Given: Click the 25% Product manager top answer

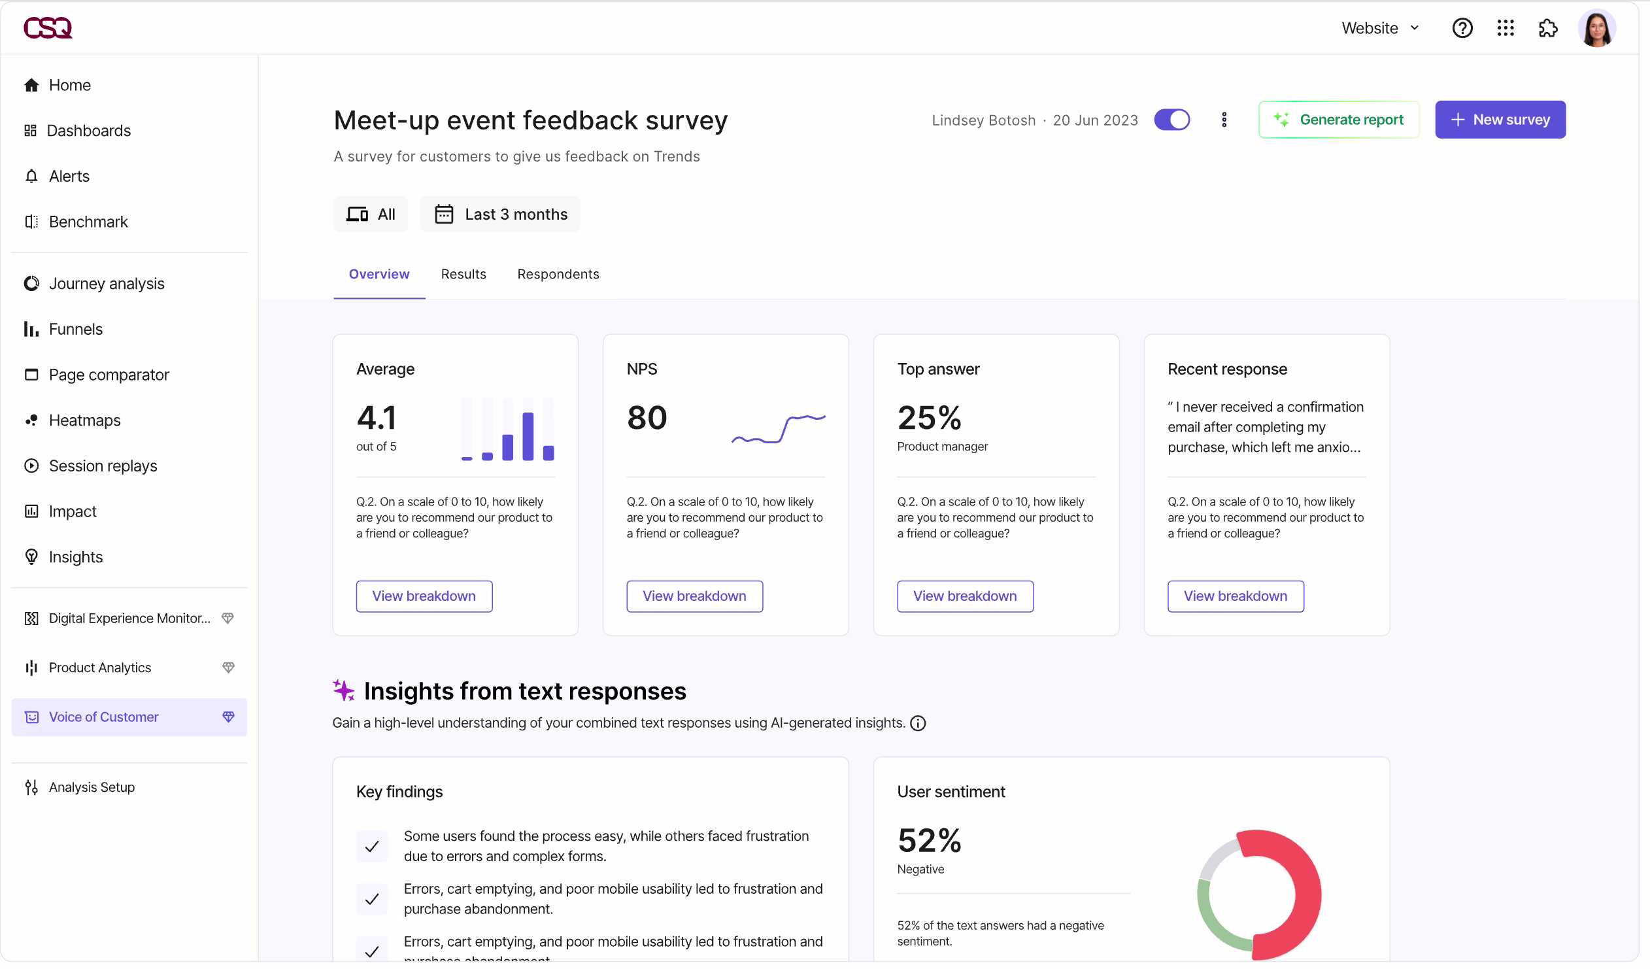Looking at the screenshot, I should [x=942, y=427].
